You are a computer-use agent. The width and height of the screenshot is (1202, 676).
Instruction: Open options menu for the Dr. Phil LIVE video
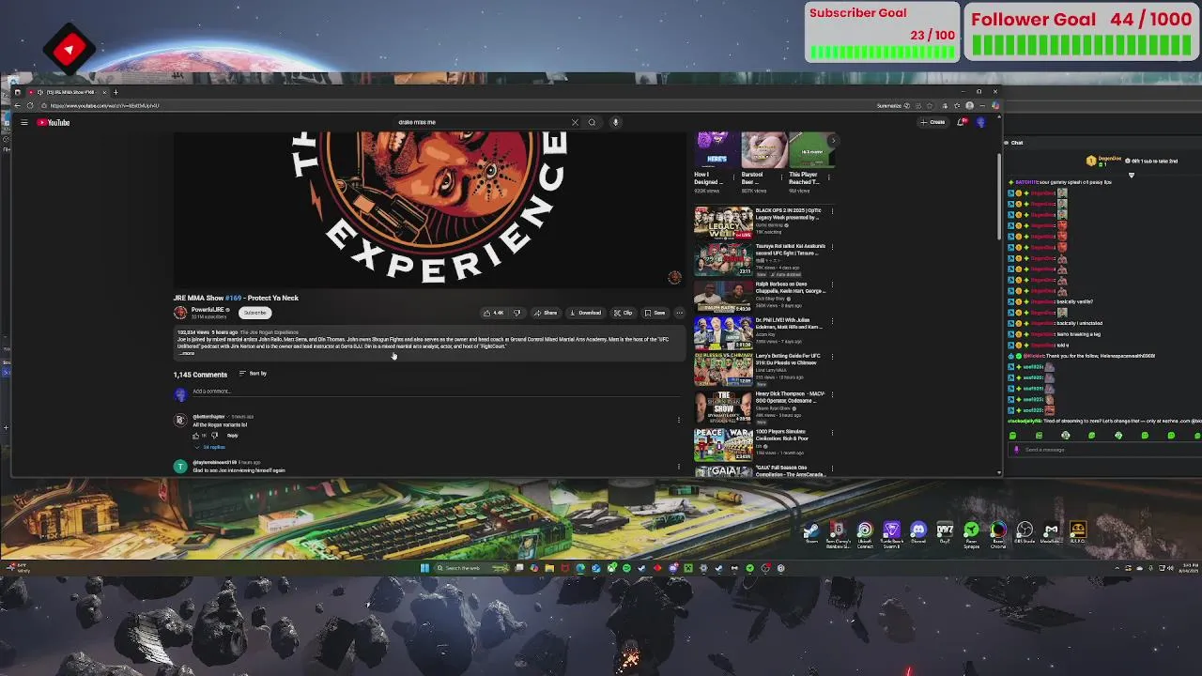pyautogui.click(x=832, y=322)
